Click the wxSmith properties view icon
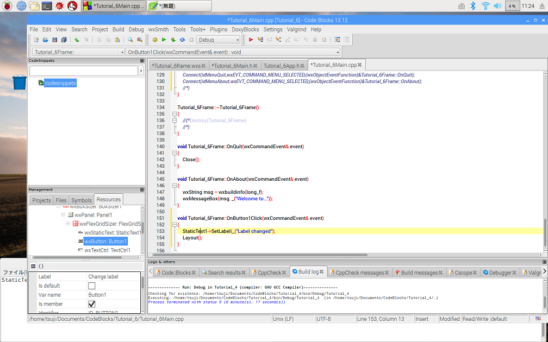The width and height of the screenshot is (548, 342). tap(33, 266)
